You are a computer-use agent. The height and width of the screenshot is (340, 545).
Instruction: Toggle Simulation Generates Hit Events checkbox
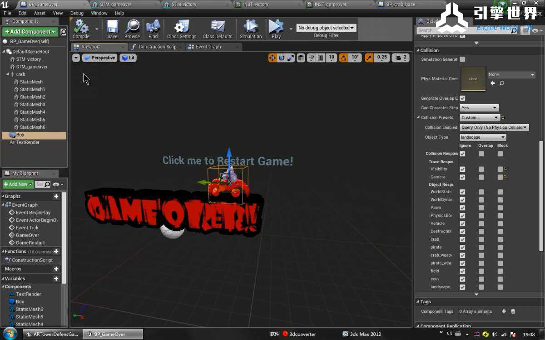coord(462,59)
